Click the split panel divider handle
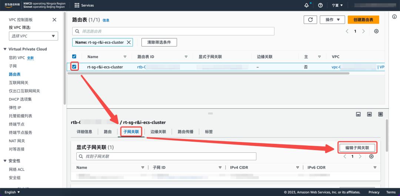 click(x=210, y=114)
